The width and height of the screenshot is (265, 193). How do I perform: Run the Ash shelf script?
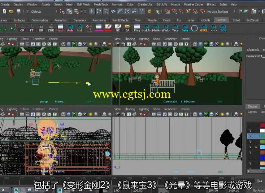click(x=70, y=28)
